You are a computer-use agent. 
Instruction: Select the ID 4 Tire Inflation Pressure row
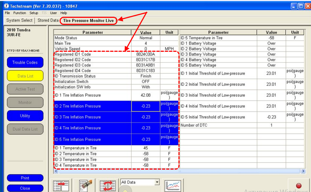click(116, 128)
